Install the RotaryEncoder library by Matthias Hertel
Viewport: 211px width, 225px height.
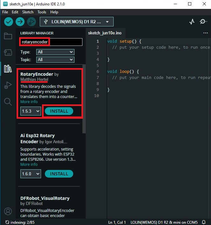pyautogui.click(x=59, y=111)
